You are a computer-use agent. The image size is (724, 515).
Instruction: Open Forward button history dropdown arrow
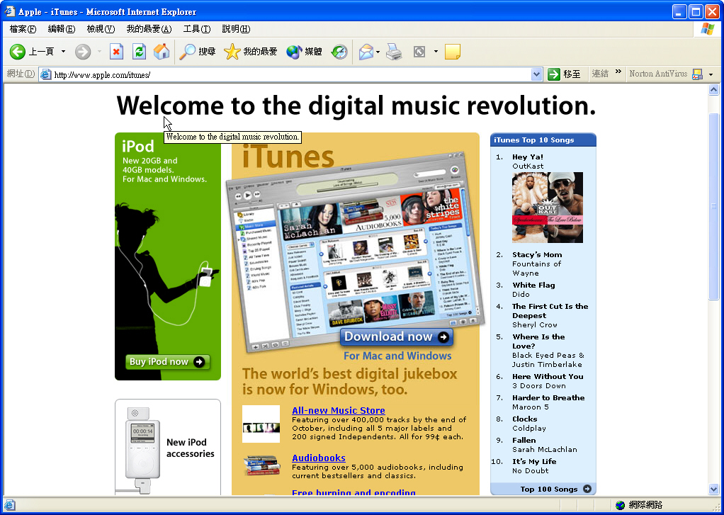pos(99,51)
